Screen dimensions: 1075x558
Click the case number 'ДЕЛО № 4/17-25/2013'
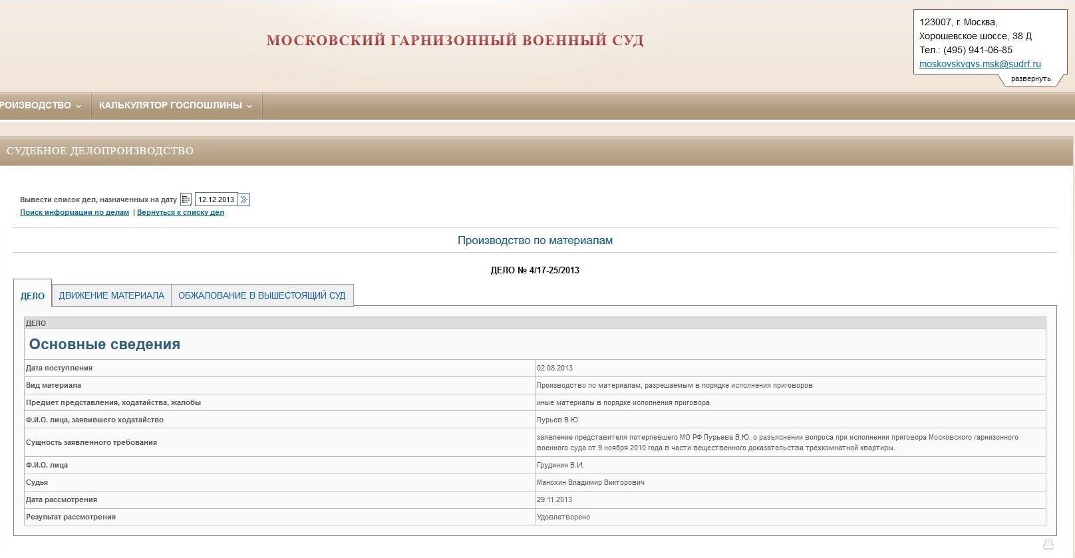[x=535, y=270]
